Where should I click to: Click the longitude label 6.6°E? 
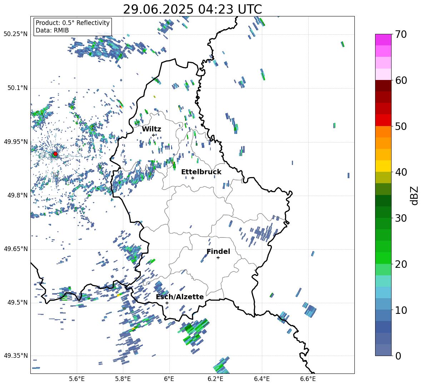[308, 379]
